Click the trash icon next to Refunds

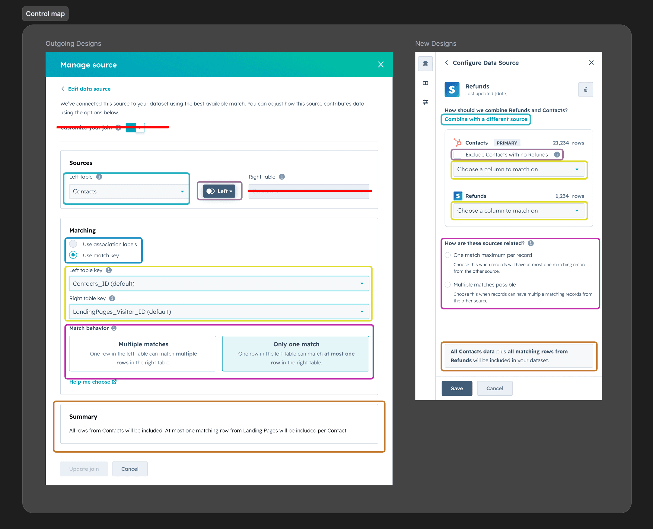[x=585, y=90]
